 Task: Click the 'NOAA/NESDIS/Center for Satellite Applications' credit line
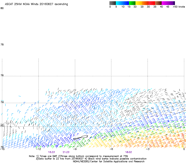pos(109,161)
